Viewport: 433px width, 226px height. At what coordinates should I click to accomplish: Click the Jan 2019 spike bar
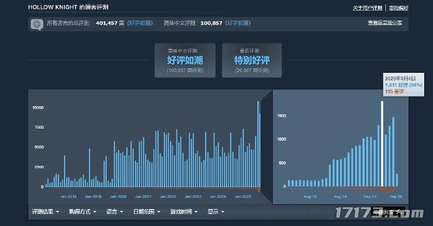(90, 168)
